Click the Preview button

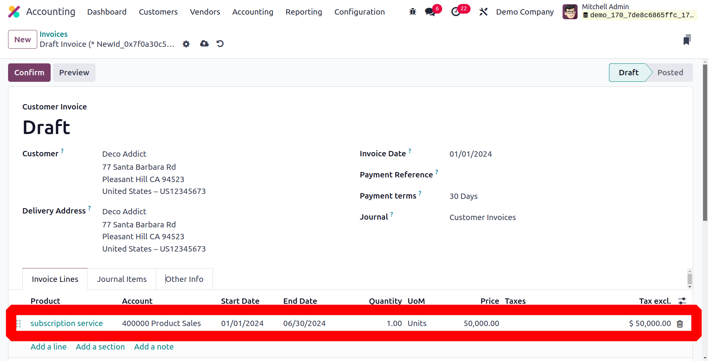click(74, 73)
